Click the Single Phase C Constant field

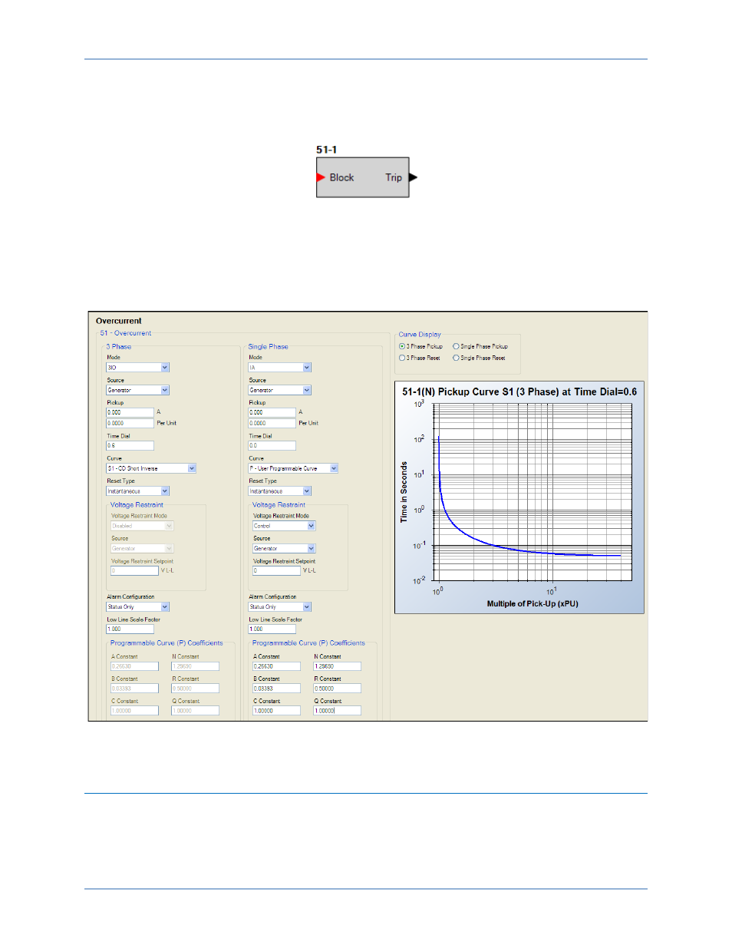point(276,711)
